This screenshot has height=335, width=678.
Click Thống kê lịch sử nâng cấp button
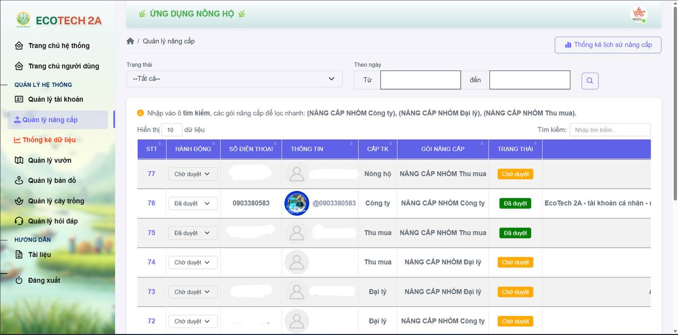608,45
